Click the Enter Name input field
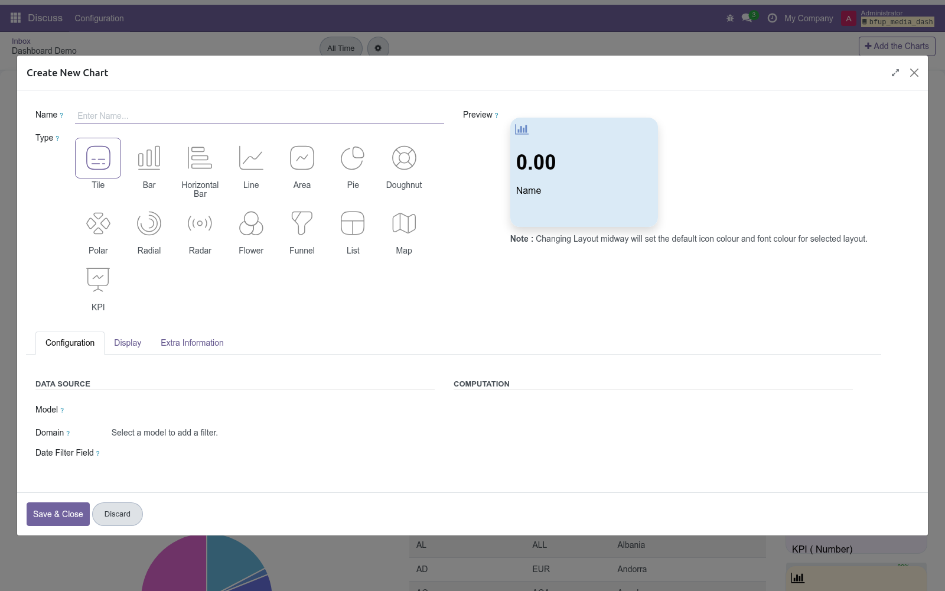 tap(259, 116)
